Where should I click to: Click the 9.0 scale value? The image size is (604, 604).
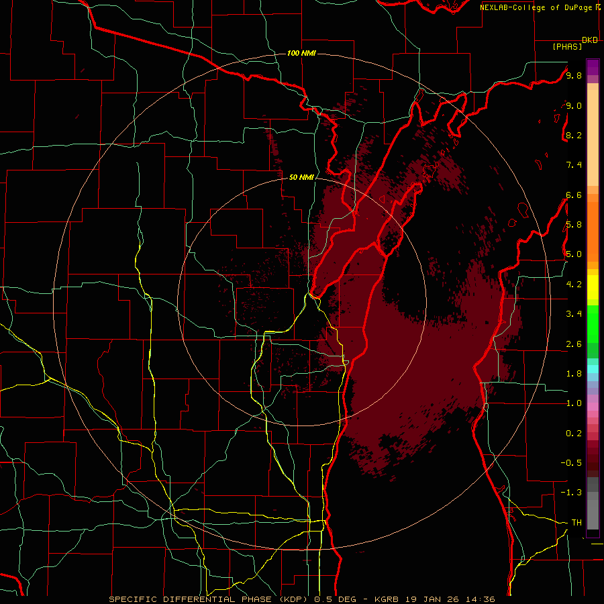tap(574, 105)
